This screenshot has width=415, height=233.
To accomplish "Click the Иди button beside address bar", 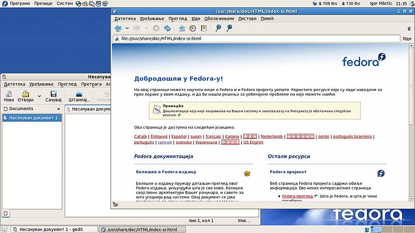I will coord(407,38).
